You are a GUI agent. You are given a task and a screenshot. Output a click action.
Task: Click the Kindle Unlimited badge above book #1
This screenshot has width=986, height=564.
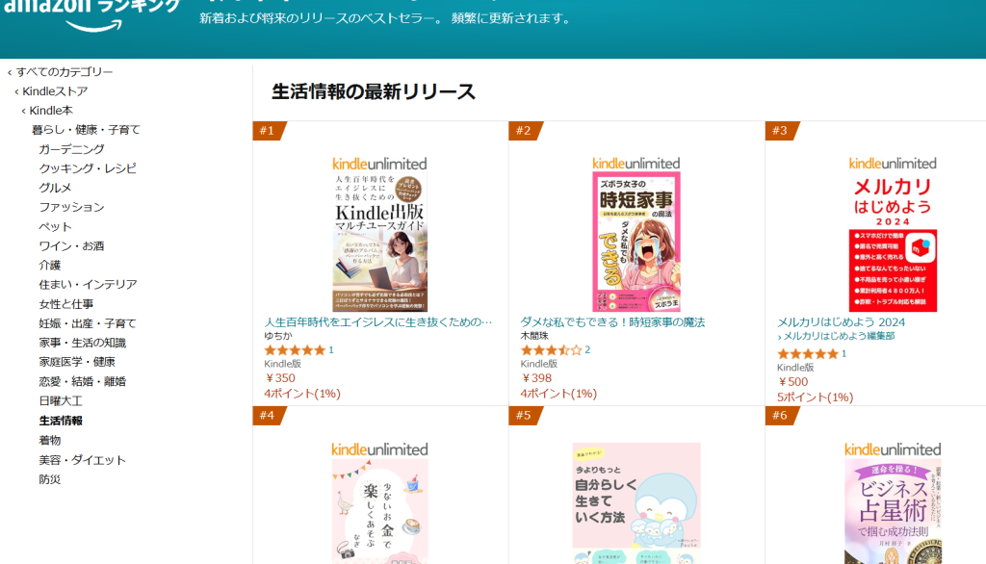click(x=379, y=163)
